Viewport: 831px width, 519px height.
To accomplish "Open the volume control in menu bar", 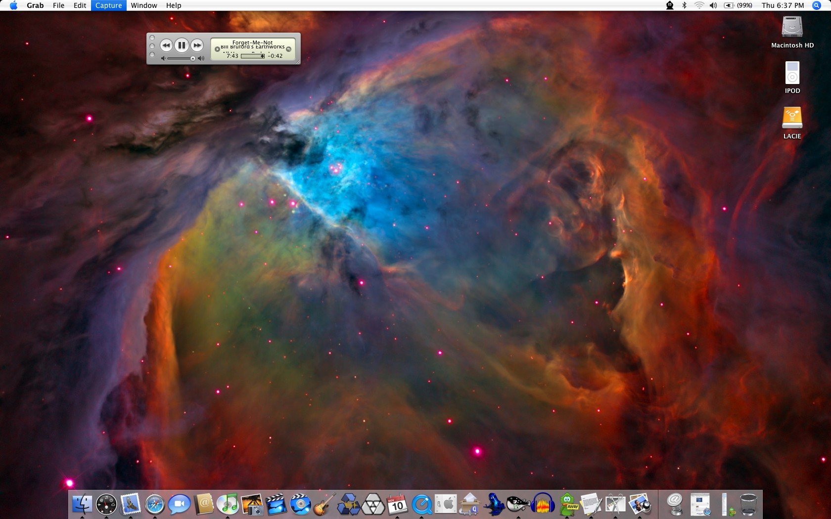I will tap(713, 5).
